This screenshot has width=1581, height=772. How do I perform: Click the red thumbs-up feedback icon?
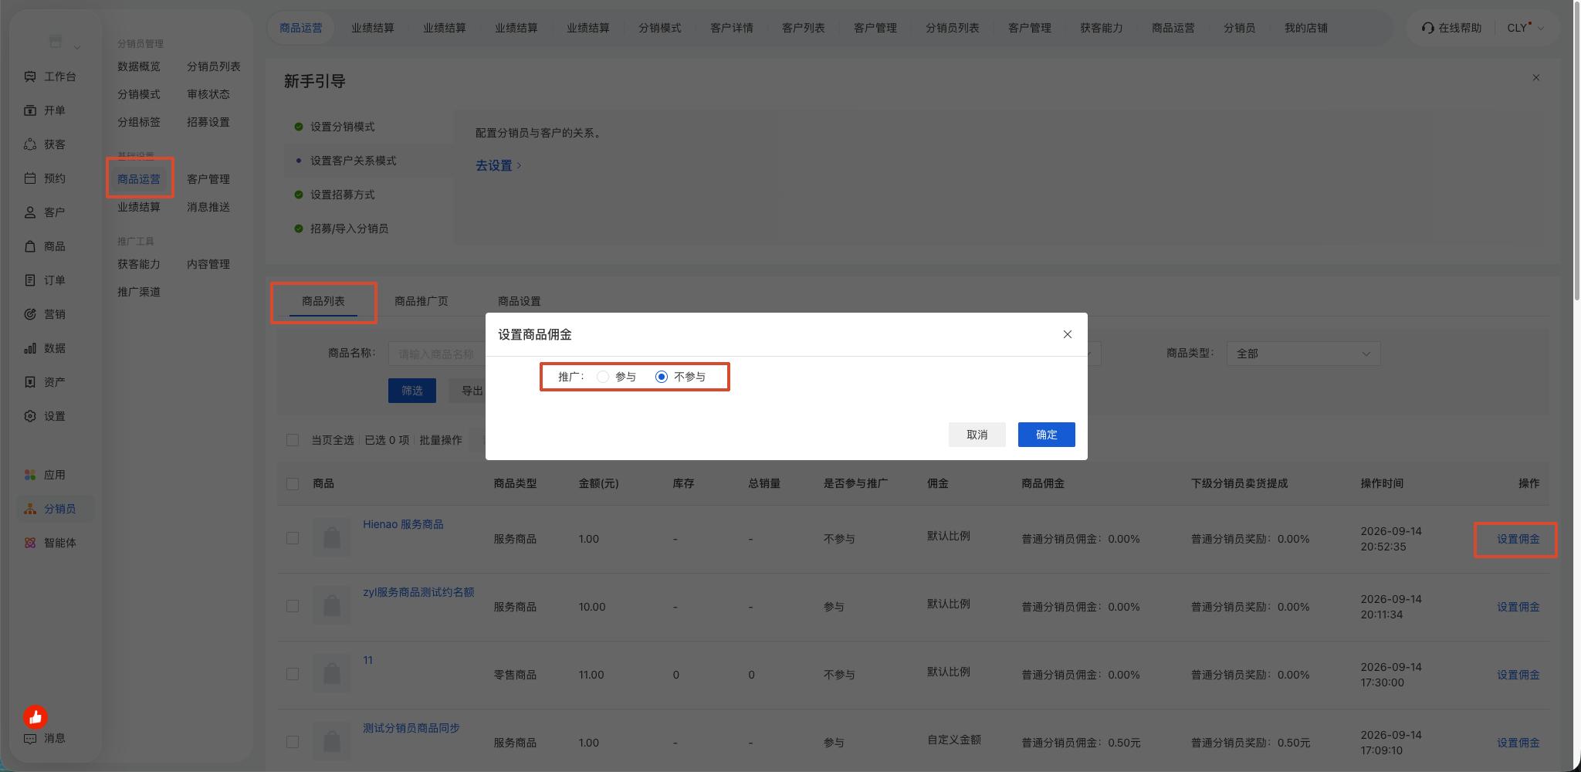pos(36,717)
